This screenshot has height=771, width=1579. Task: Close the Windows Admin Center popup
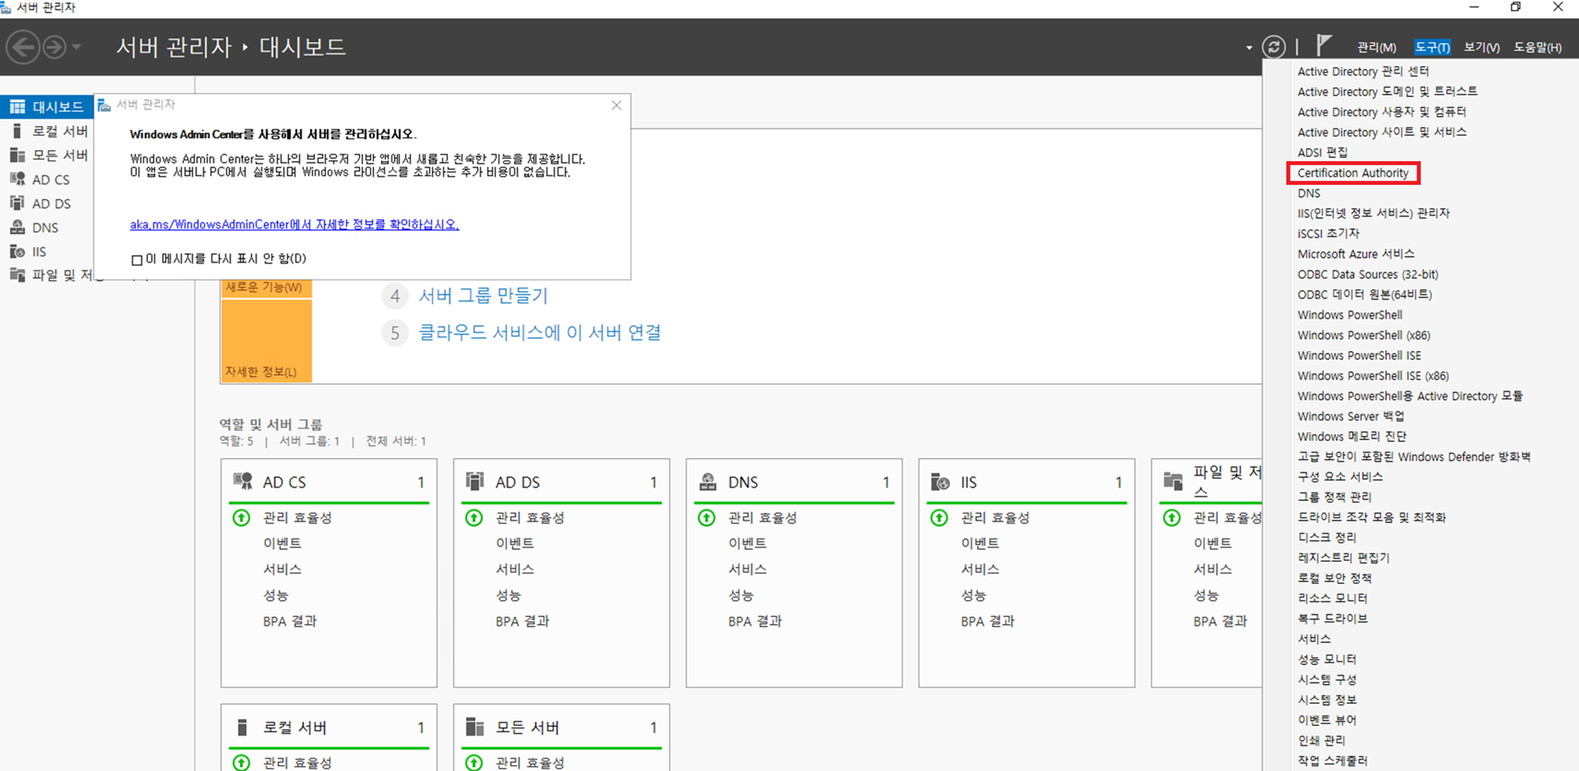pos(617,105)
